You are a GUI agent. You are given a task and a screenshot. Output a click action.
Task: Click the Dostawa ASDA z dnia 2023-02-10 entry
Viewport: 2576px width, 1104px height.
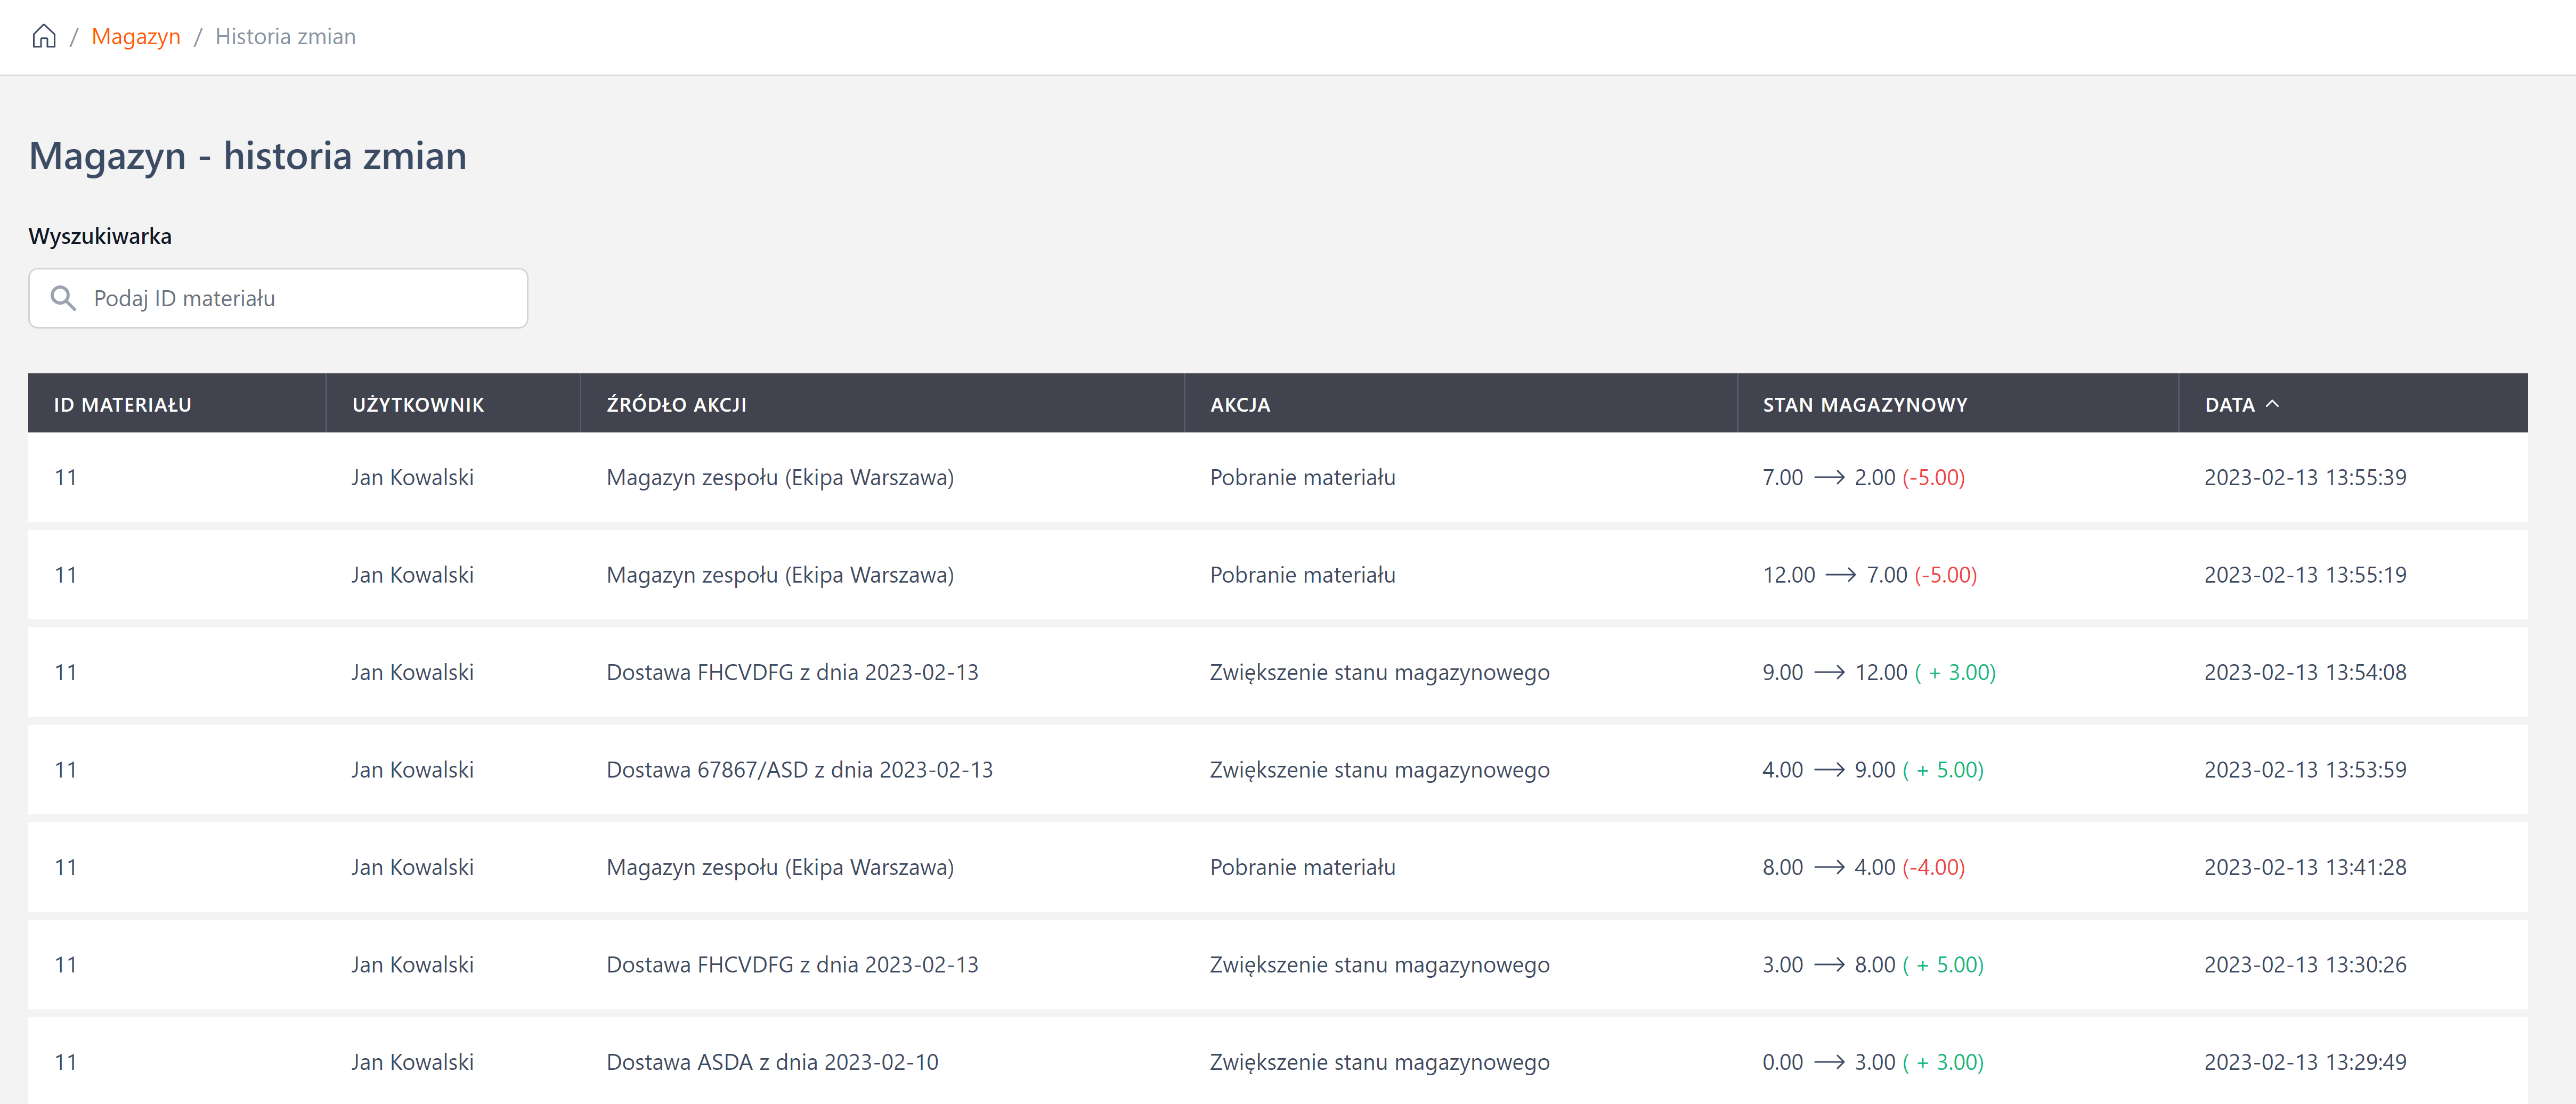point(772,1062)
